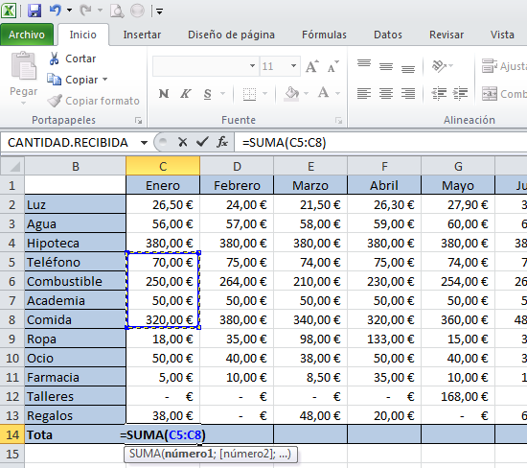The image size is (527, 468).
Task: Increase font size with the large A icon
Action: pos(312,66)
